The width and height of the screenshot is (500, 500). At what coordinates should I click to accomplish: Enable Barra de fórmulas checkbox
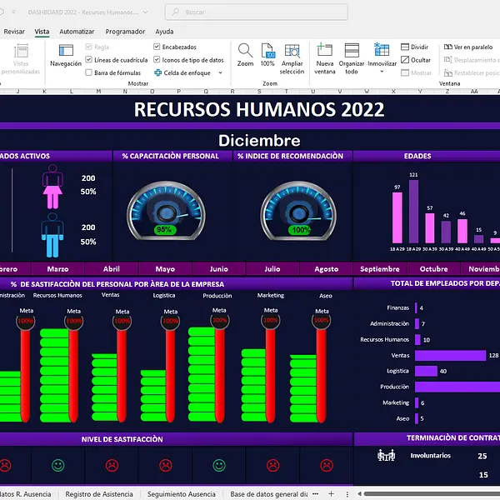point(88,72)
